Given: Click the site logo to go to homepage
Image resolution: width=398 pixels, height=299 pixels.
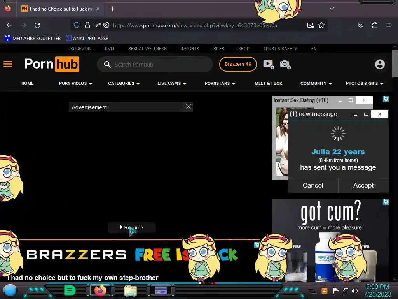Looking at the screenshot, I should (52, 64).
